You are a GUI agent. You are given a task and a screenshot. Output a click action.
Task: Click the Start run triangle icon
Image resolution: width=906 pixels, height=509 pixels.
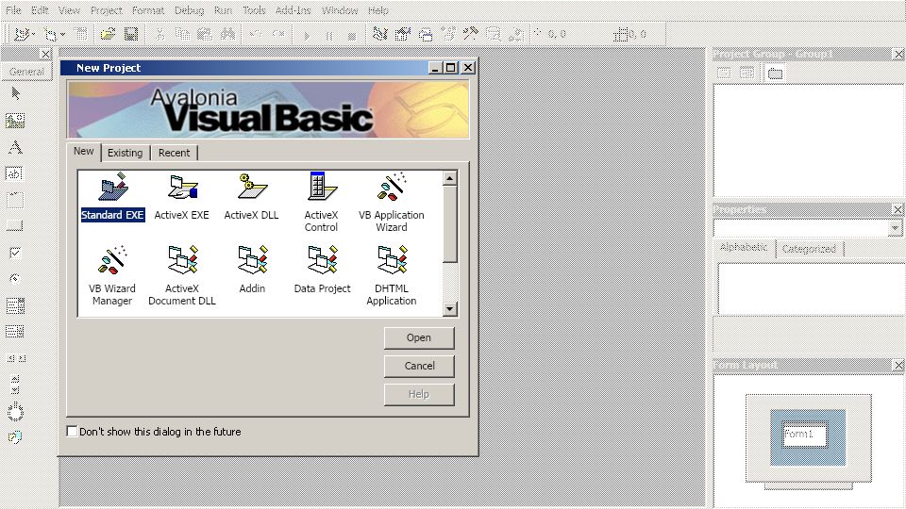(307, 36)
